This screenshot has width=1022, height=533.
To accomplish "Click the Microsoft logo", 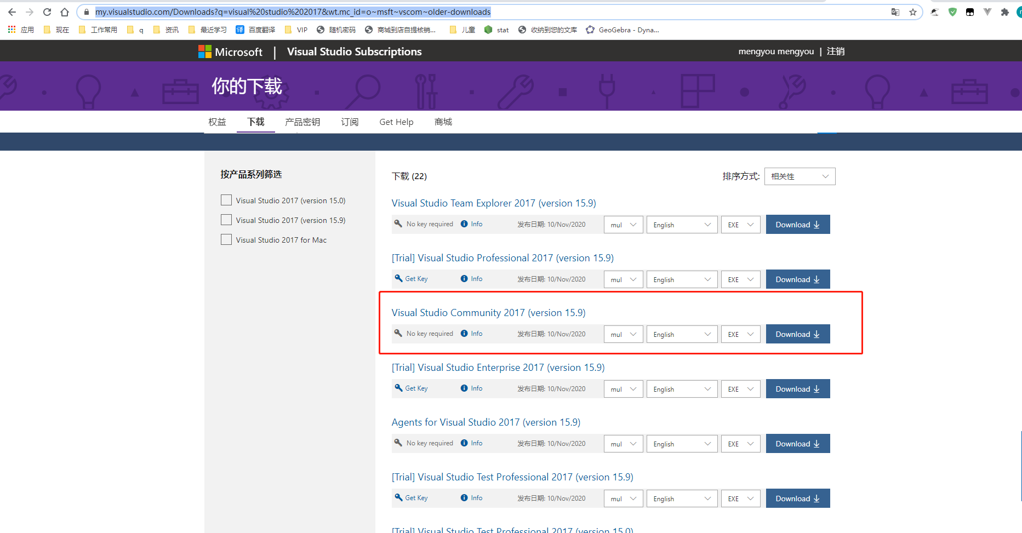I will pos(205,51).
